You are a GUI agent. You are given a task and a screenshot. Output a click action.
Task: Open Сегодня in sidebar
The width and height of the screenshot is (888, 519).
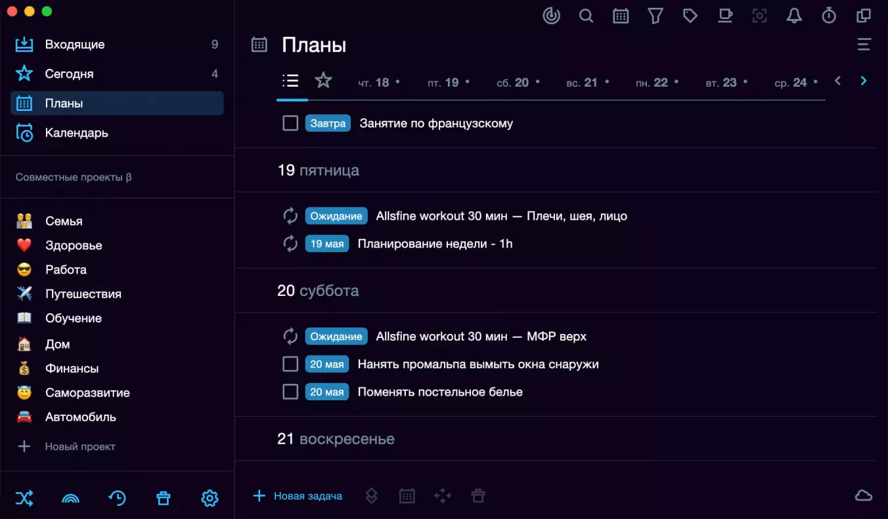pyautogui.click(x=117, y=74)
